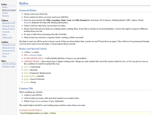
Task: Click the Contact Me heading
Action: 26,88
